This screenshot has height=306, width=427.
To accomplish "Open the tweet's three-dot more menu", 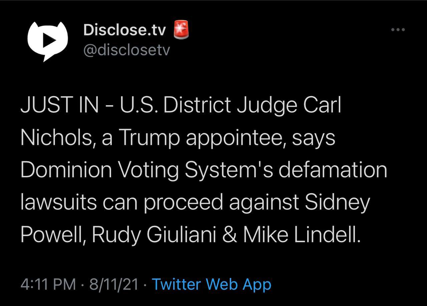I will click(x=398, y=30).
